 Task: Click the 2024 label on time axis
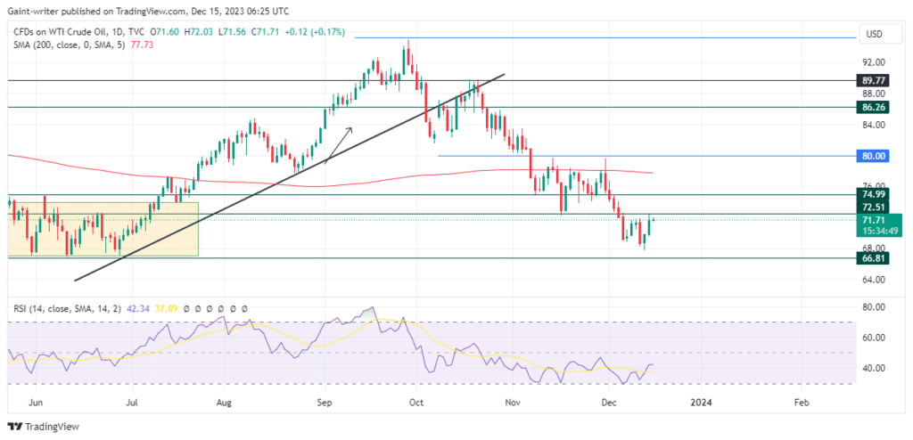tap(703, 403)
